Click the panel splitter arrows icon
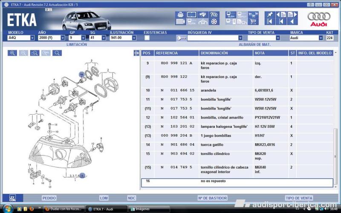The image size is (341, 213). (x=136, y=53)
